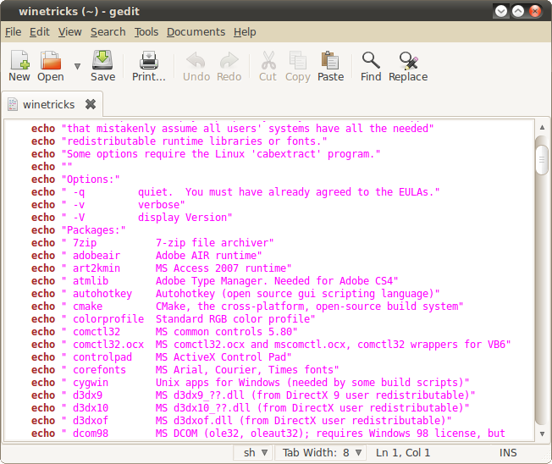The height and width of the screenshot is (464, 552).
Task: Click the Undo arrow icon
Action: (x=196, y=61)
